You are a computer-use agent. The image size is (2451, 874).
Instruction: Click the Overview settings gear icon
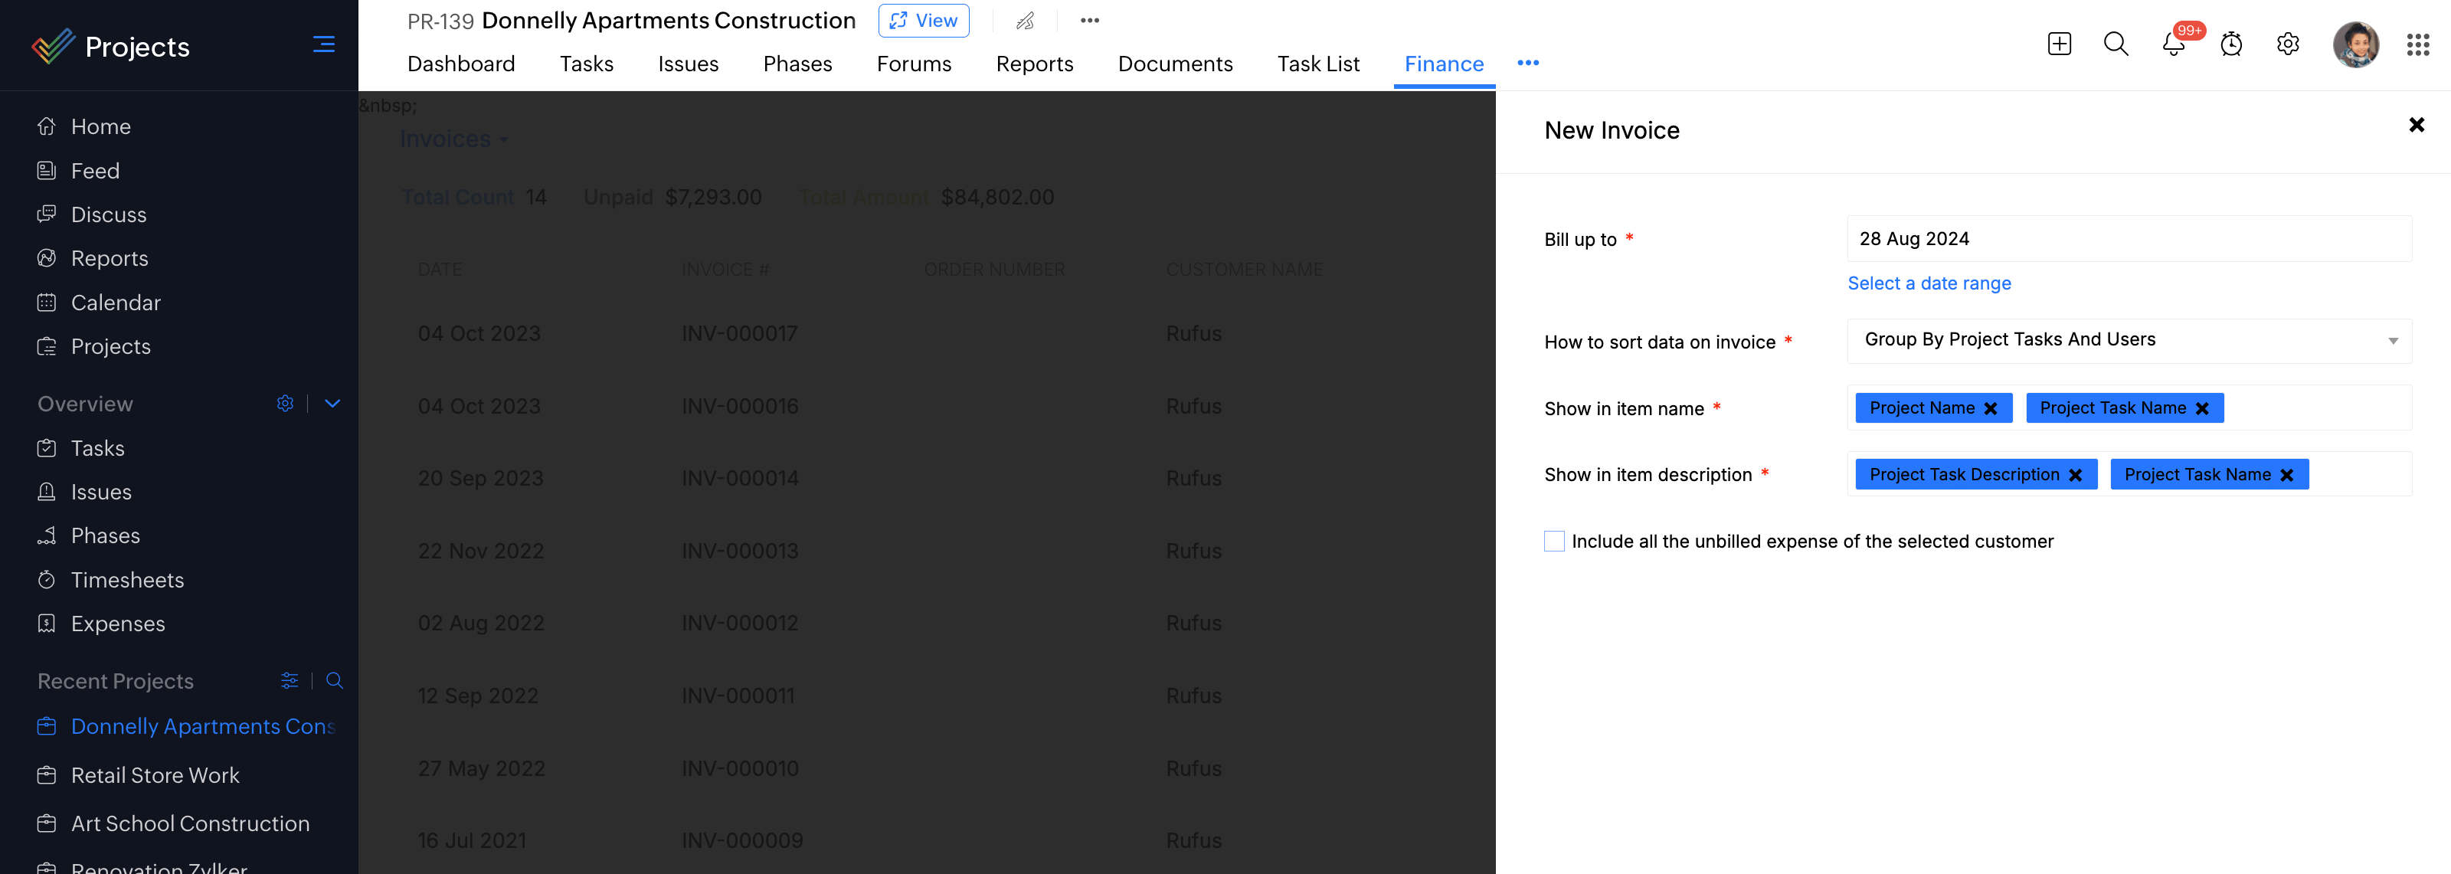(x=284, y=403)
